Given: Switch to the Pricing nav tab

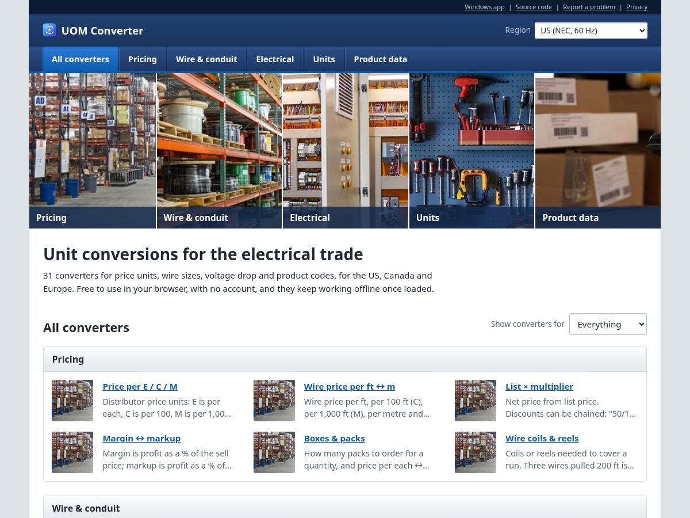Looking at the screenshot, I should 143,59.
